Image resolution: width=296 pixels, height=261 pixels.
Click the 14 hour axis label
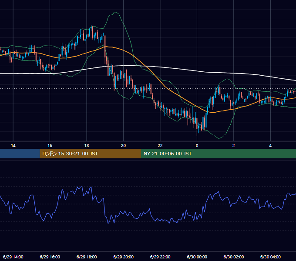point(13,146)
